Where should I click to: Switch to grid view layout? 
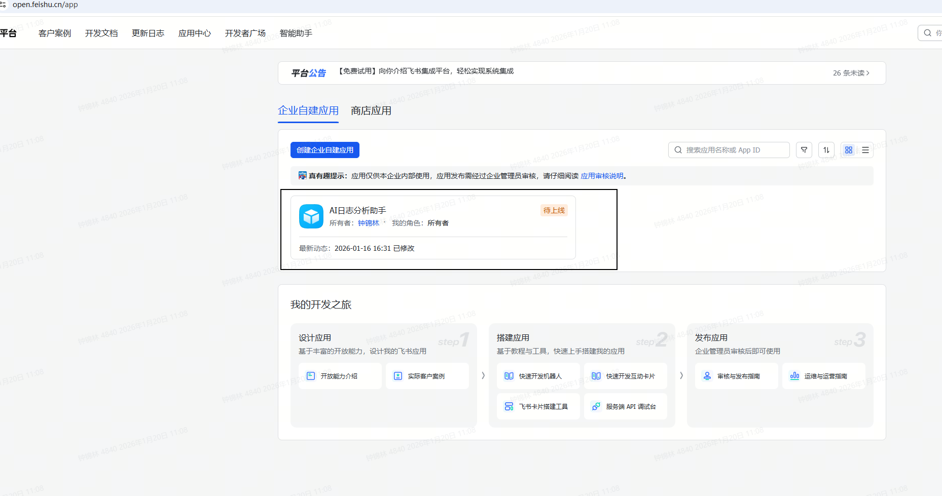point(849,150)
